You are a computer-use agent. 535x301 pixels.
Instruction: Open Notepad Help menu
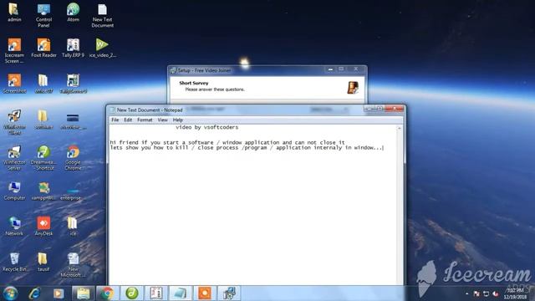[178, 120]
